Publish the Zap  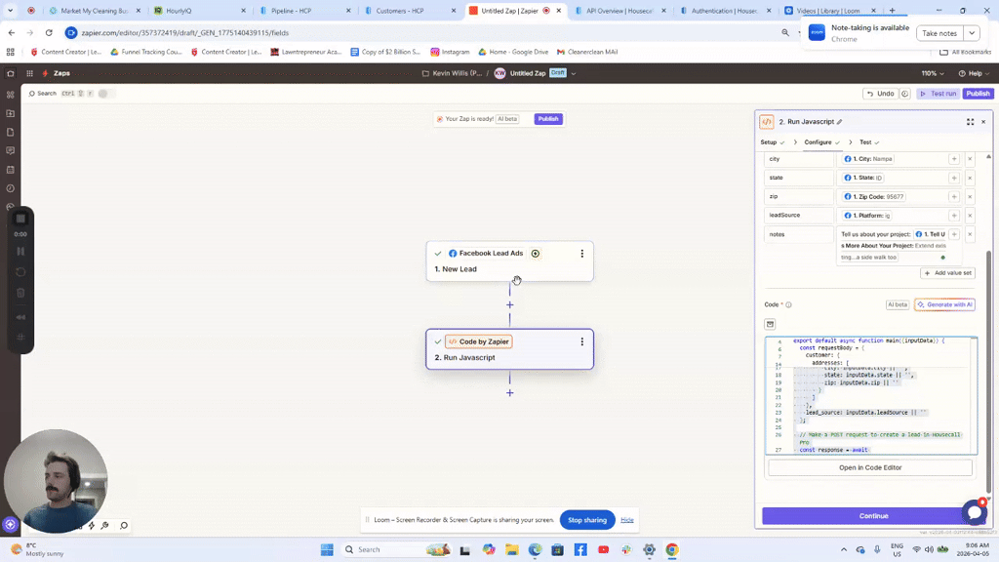[978, 94]
